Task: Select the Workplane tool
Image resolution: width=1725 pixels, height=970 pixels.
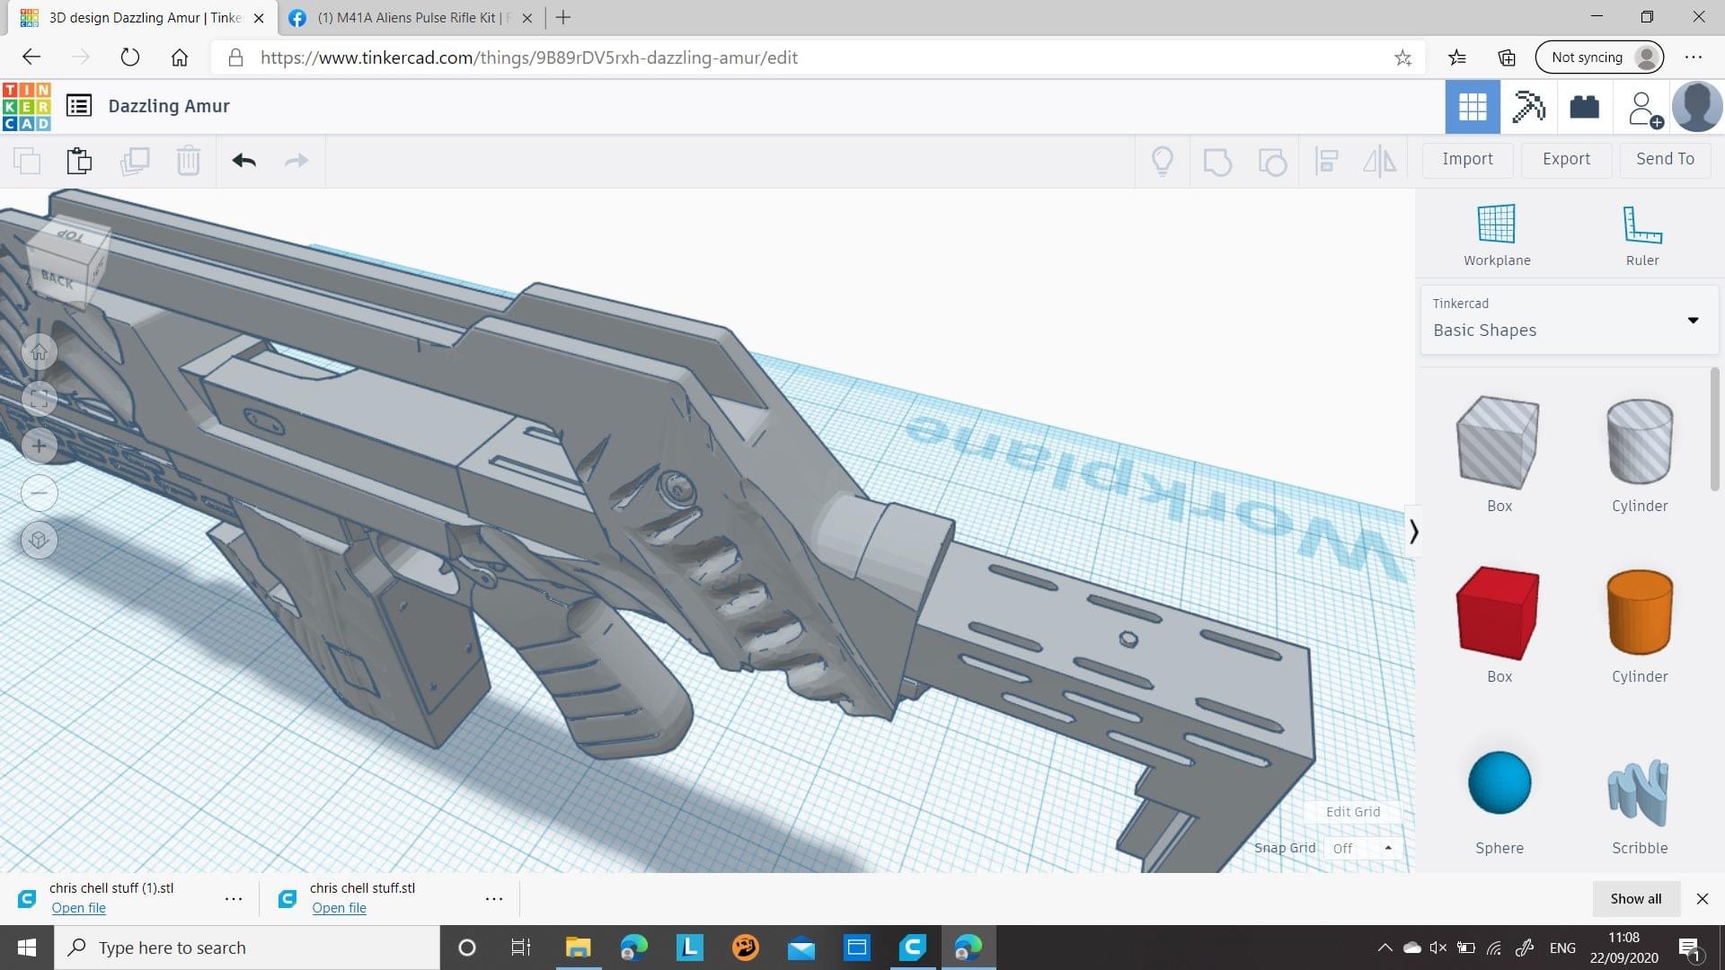Action: coord(1497,235)
